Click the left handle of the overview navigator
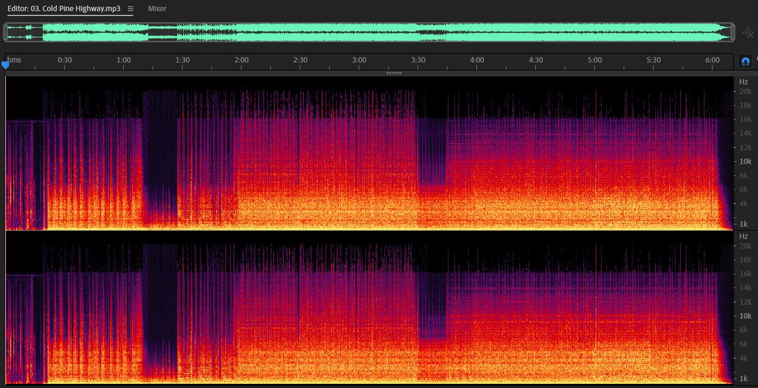Screen dimensions: 758x388 [6, 33]
